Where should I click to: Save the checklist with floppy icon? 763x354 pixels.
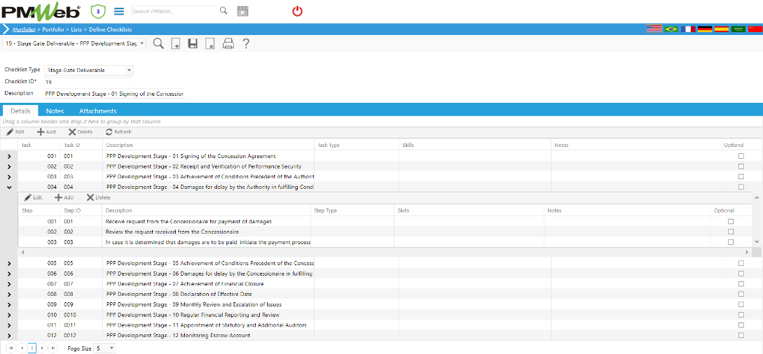click(x=193, y=43)
